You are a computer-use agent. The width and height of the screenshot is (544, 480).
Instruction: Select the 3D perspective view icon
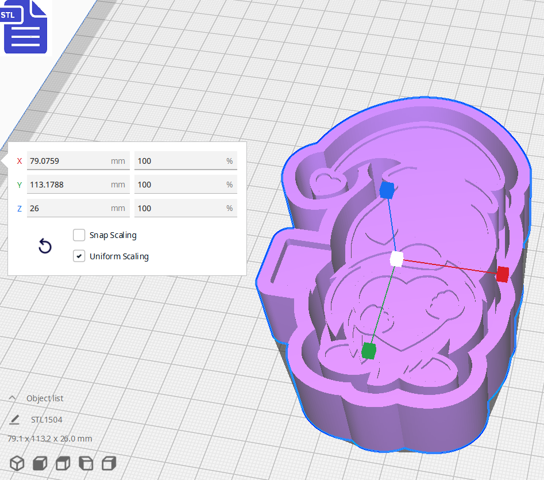[17, 463]
